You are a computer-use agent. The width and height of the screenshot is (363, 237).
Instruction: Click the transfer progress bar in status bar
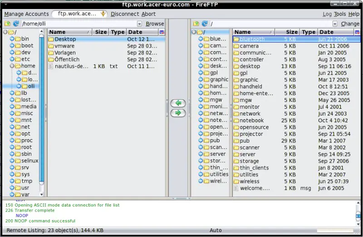(x=335, y=231)
